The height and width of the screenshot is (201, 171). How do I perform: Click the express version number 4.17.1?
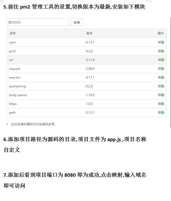click(x=90, y=78)
